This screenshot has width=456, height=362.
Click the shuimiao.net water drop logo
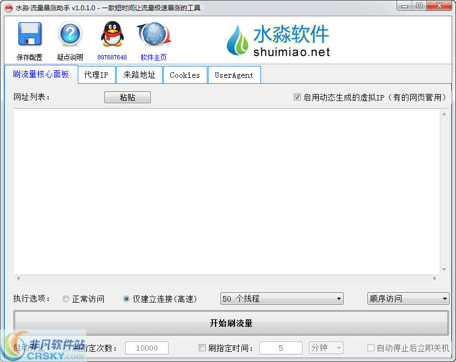pyautogui.click(x=238, y=41)
